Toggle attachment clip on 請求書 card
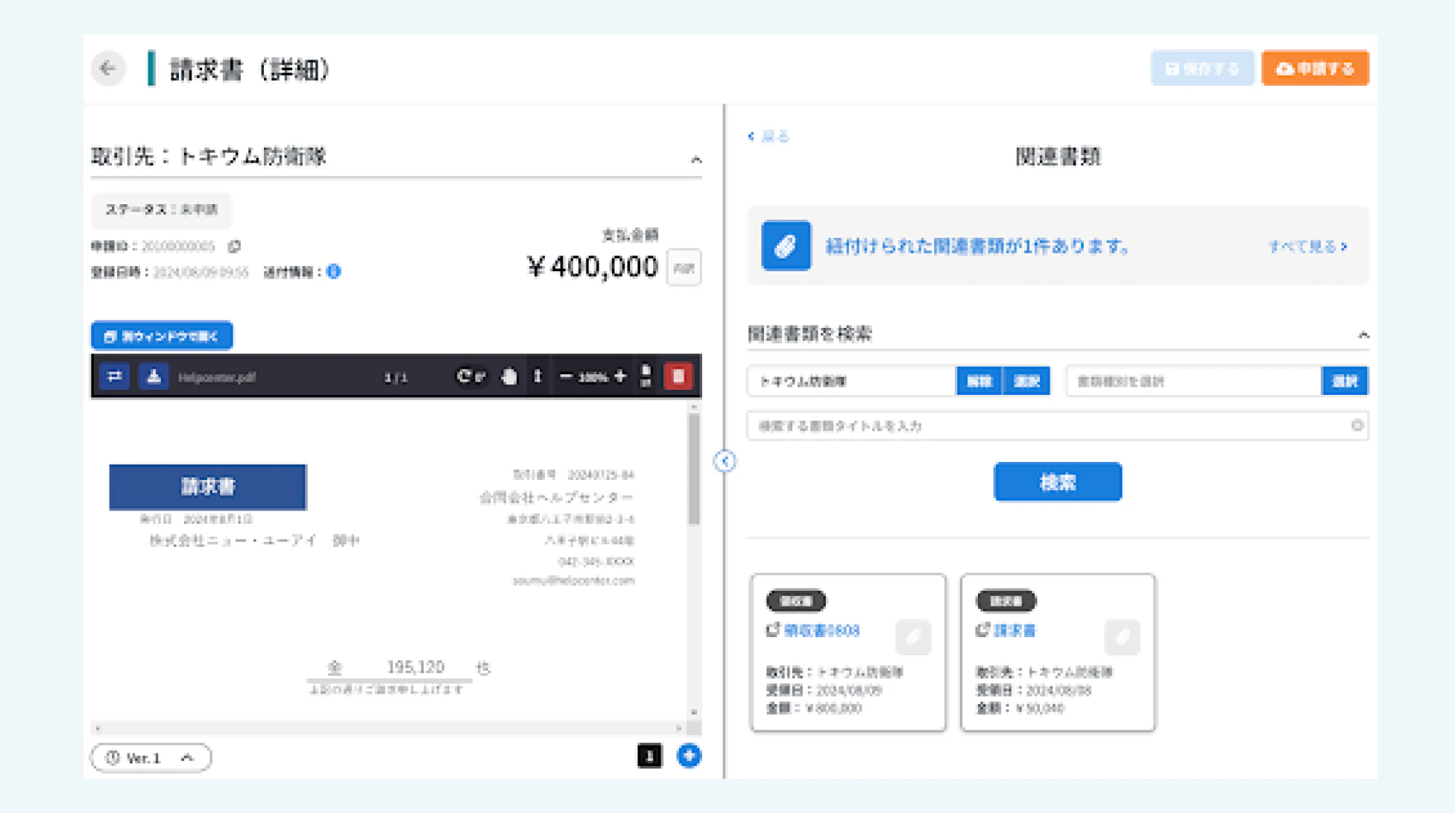 [1122, 637]
